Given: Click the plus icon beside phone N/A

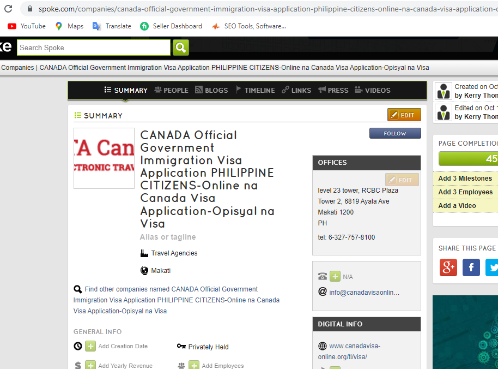Looking at the screenshot, I should click(335, 276).
